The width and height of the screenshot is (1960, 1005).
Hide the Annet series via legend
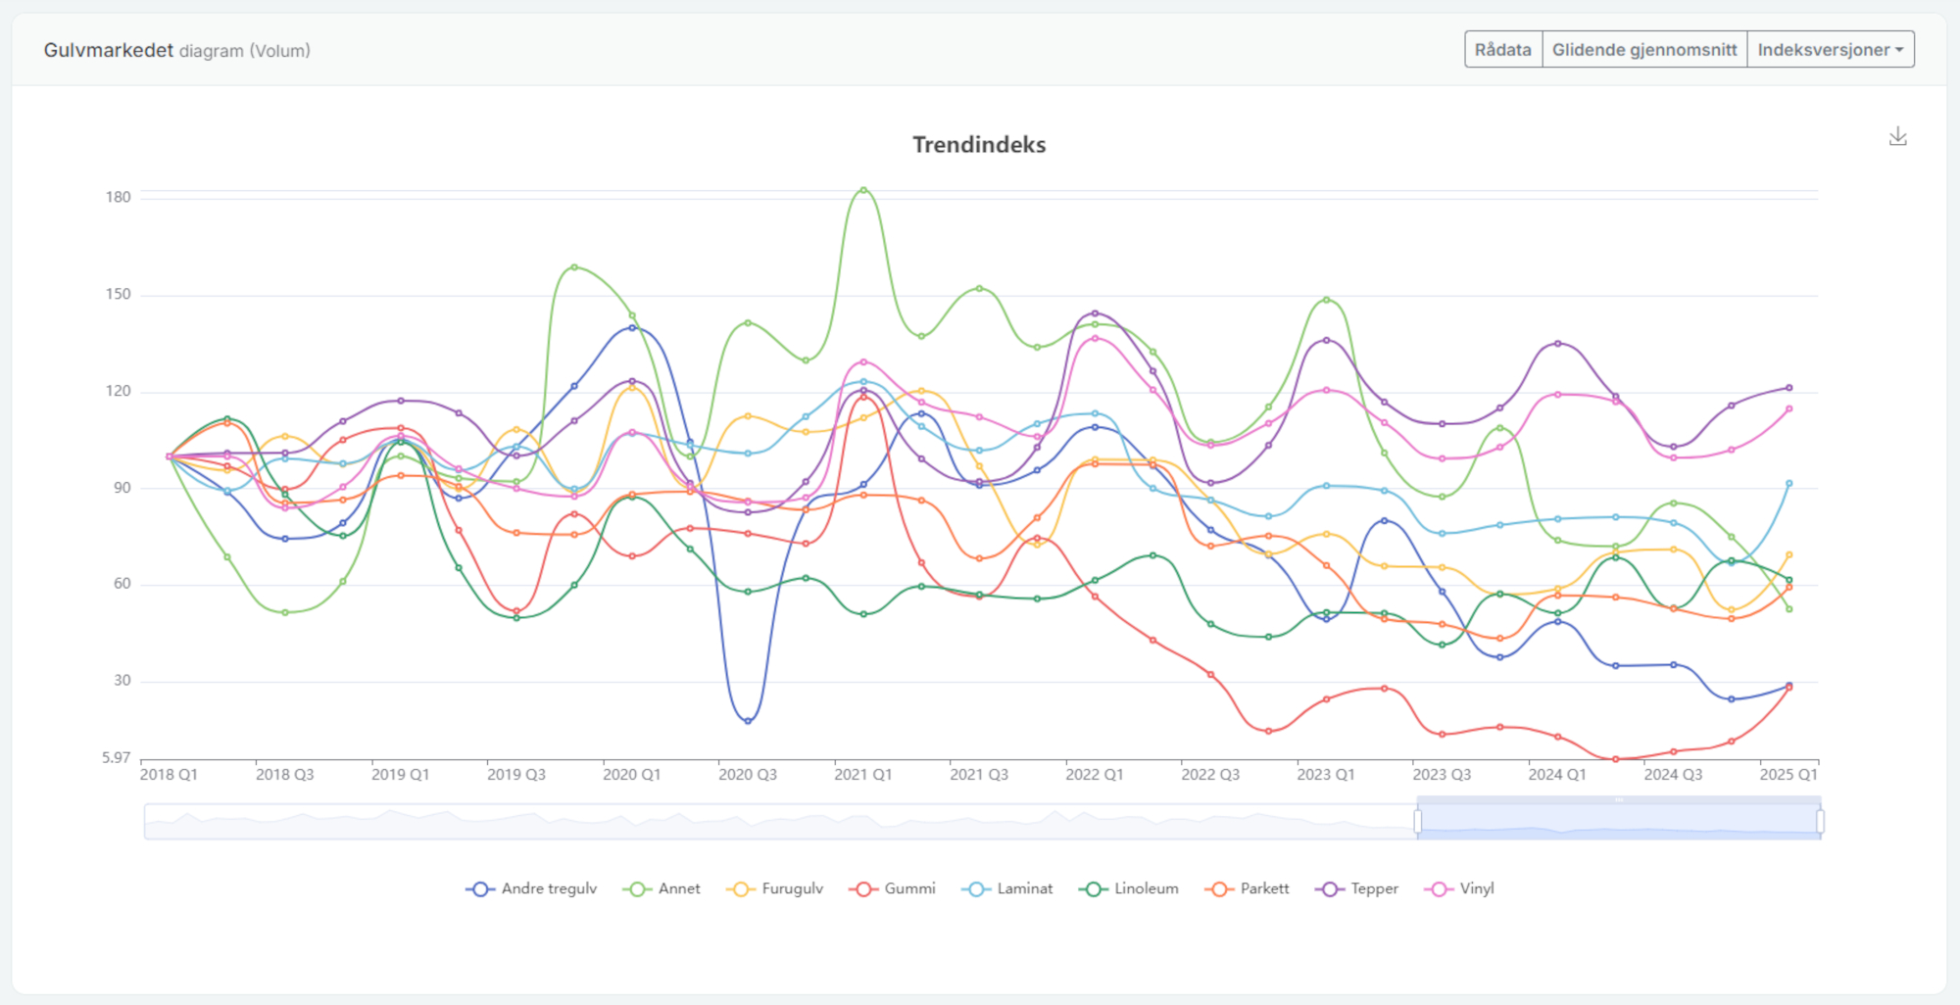point(661,888)
